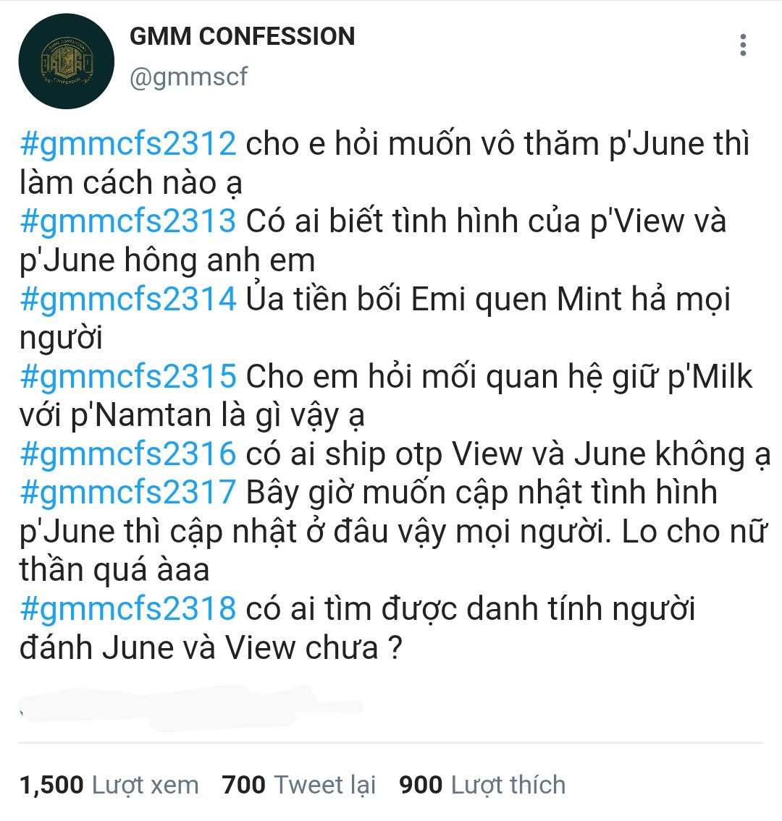The height and width of the screenshot is (821, 782).
Task: Click the blurred timestamp line below the tweet
Action: click(191, 708)
